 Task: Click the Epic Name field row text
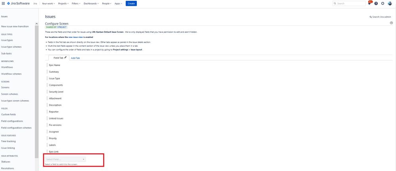tap(55, 65)
